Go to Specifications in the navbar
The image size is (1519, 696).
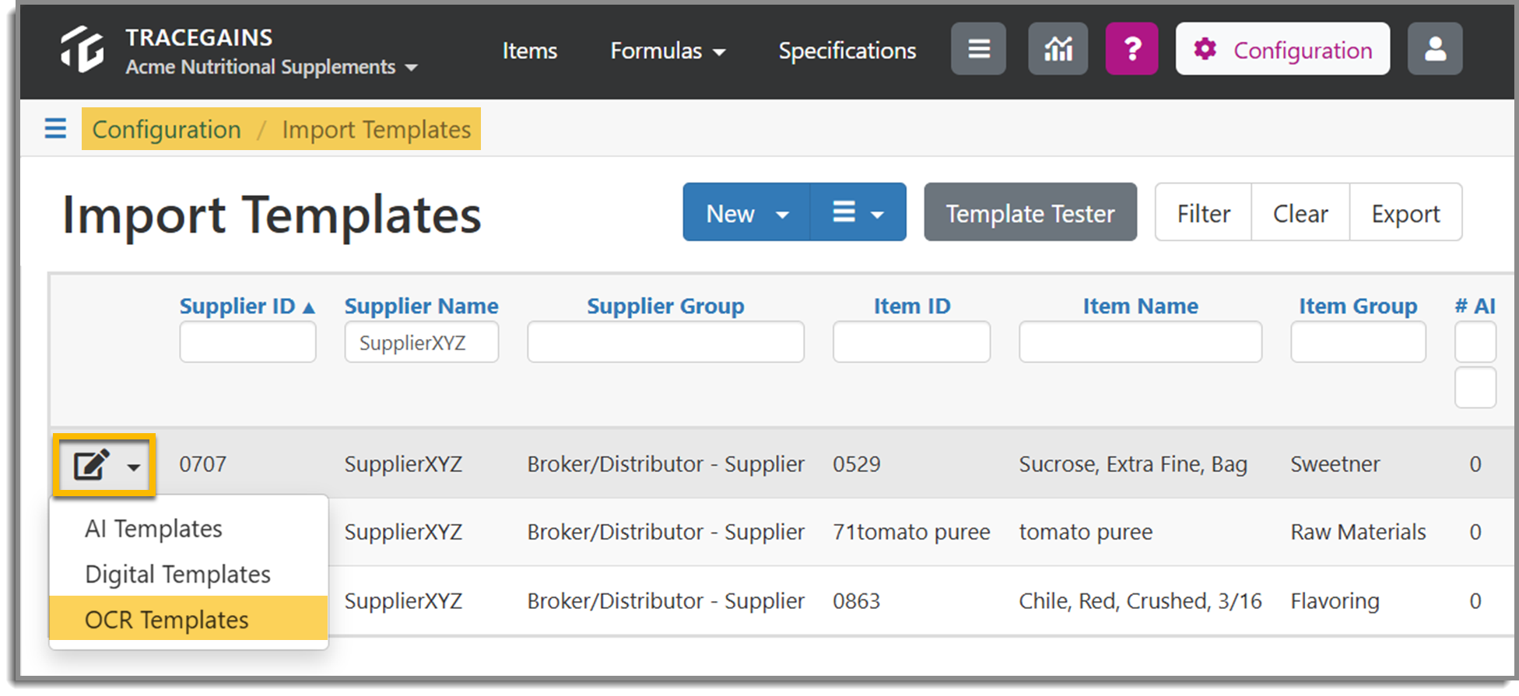(x=847, y=51)
